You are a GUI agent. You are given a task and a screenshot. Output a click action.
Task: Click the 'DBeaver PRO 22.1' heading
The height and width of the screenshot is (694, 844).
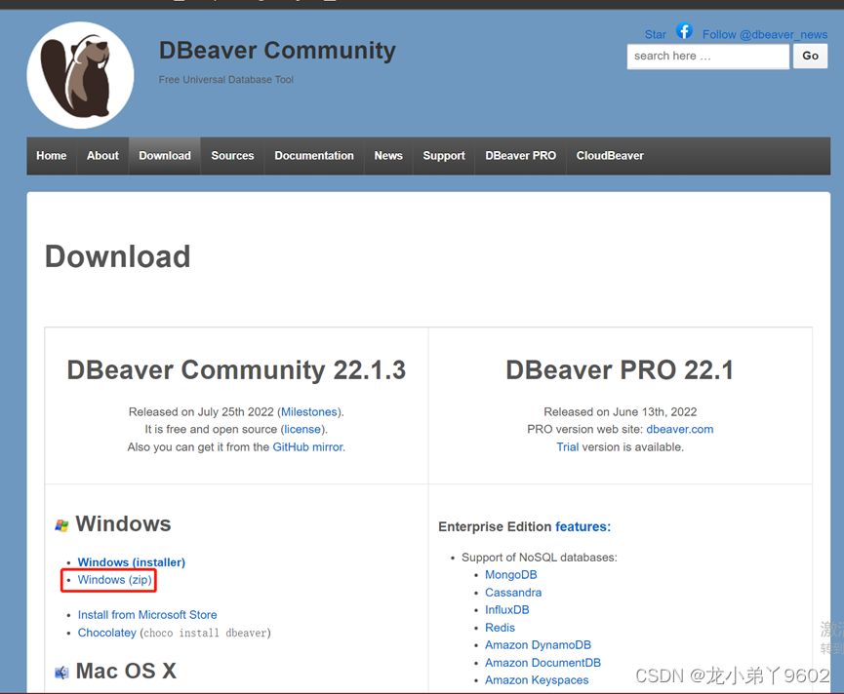click(x=620, y=370)
